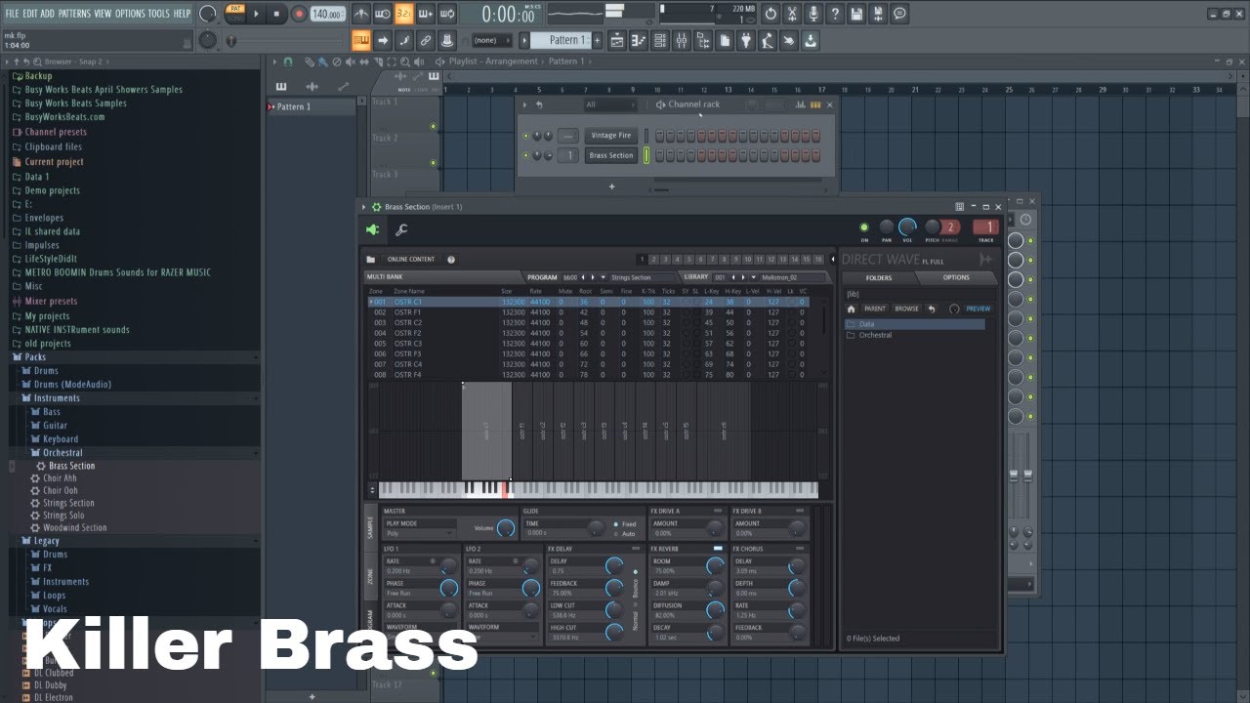Enable the FX Chorus switch
Screen dimensions: 1250x703
(x=800, y=549)
